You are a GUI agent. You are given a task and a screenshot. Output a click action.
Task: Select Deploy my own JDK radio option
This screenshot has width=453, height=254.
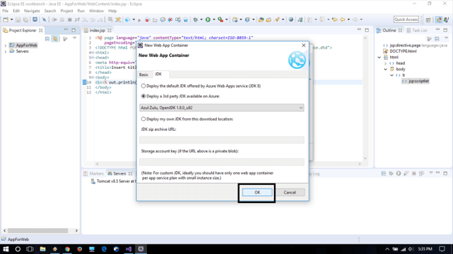click(144, 119)
